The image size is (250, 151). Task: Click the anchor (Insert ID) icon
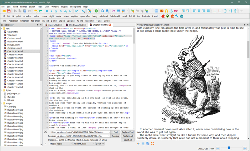click(x=171, y=11)
